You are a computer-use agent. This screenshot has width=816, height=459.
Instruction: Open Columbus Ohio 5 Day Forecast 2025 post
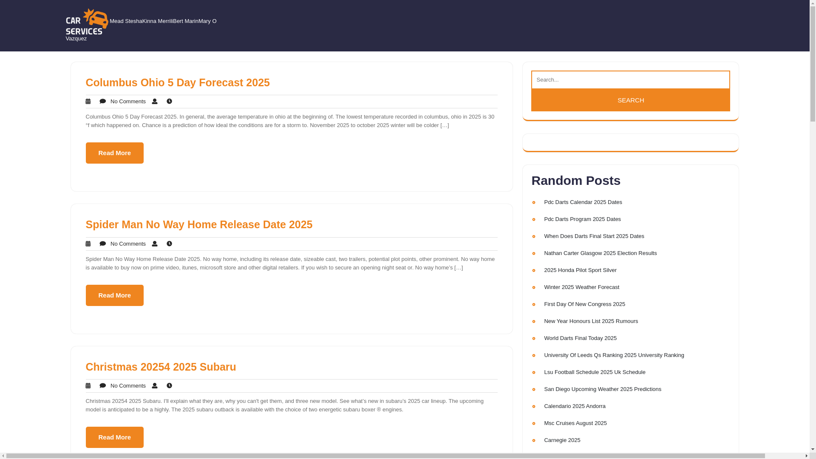178,82
